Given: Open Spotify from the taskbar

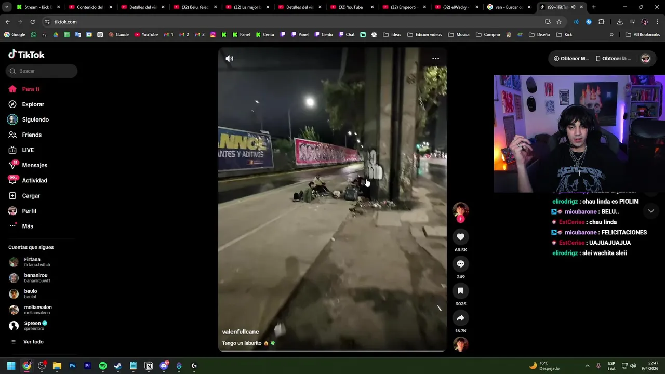Looking at the screenshot, I should pyautogui.click(x=103, y=366).
